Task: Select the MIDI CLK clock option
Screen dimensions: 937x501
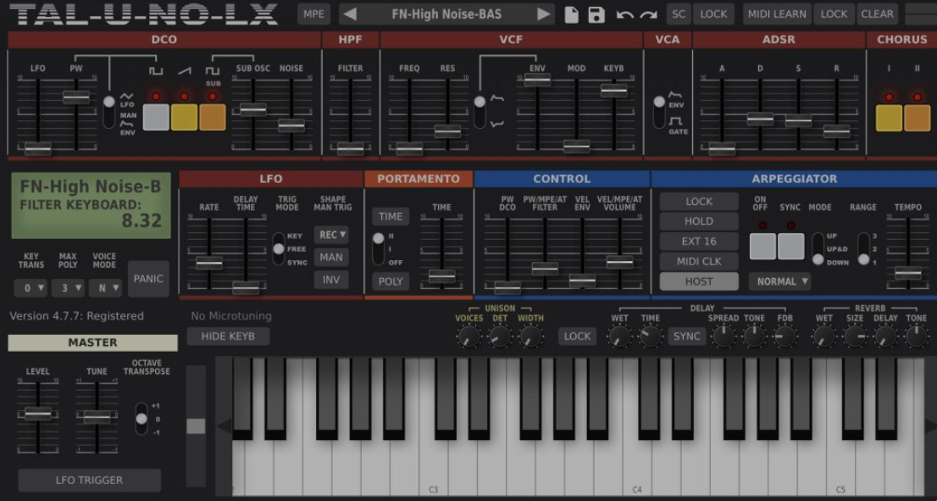Action: click(699, 261)
